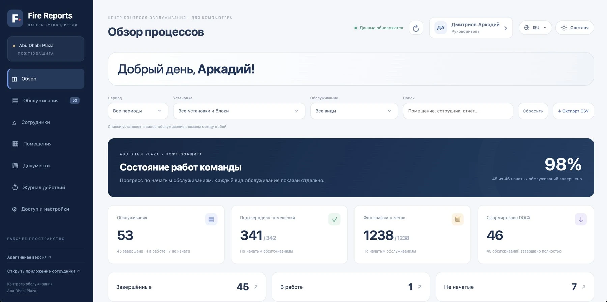This screenshot has height=302, width=607.
Task: Click the Добрый день, Аркадий! greeting banner
Action: 351,69
